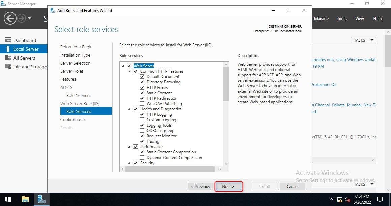Show hidden system tray icons
This screenshot has width=391, height=206.
331,199
